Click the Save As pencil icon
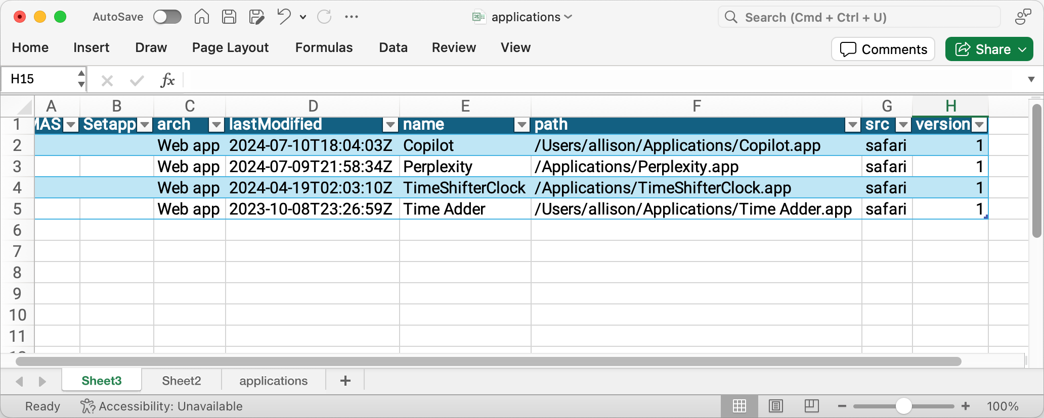This screenshot has height=418, width=1044. (x=256, y=17)
